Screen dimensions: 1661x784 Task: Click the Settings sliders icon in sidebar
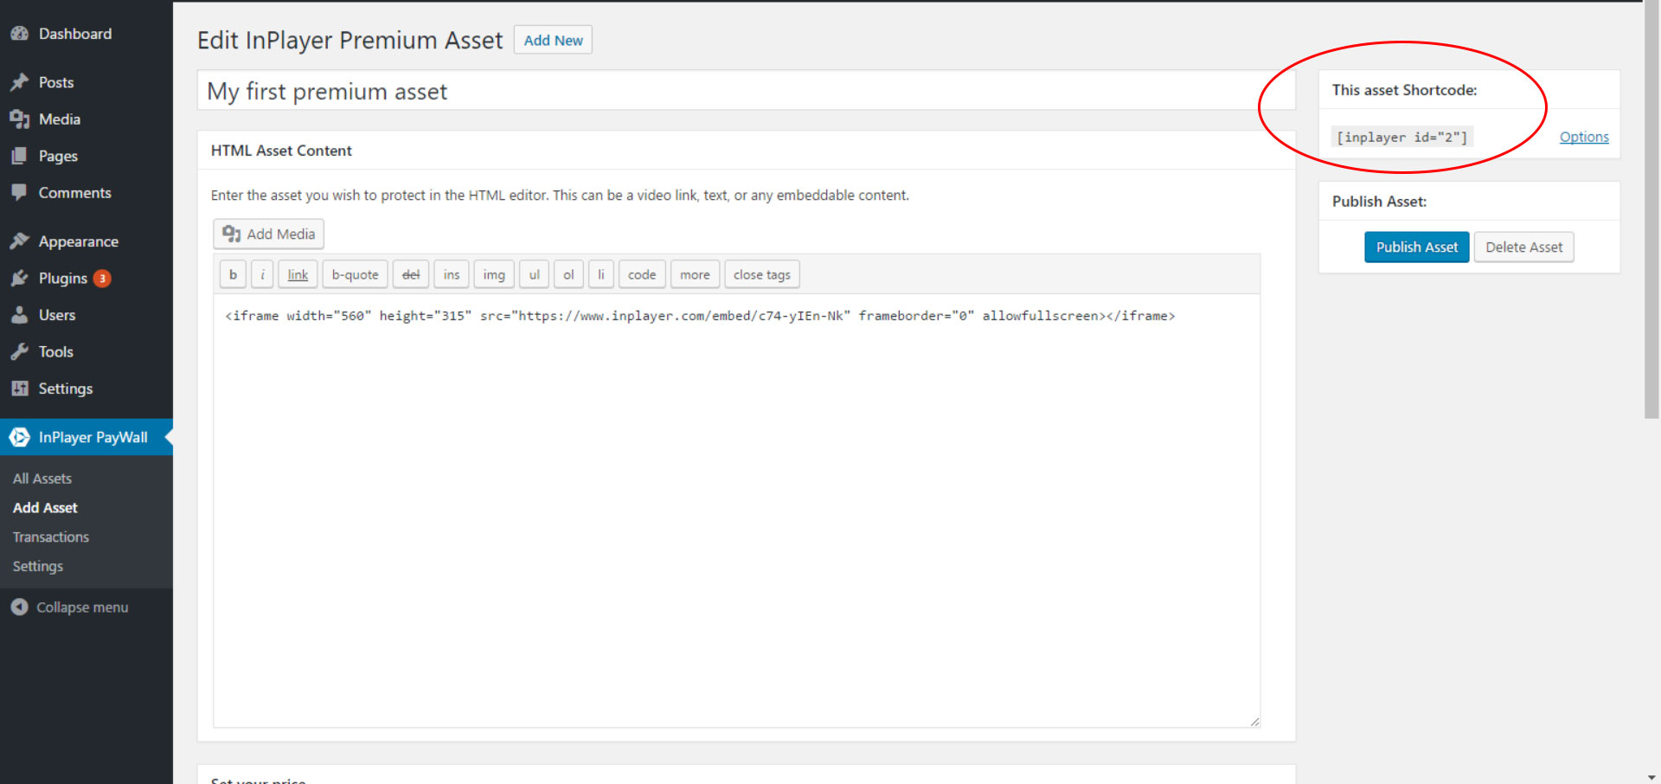(19, 389)
